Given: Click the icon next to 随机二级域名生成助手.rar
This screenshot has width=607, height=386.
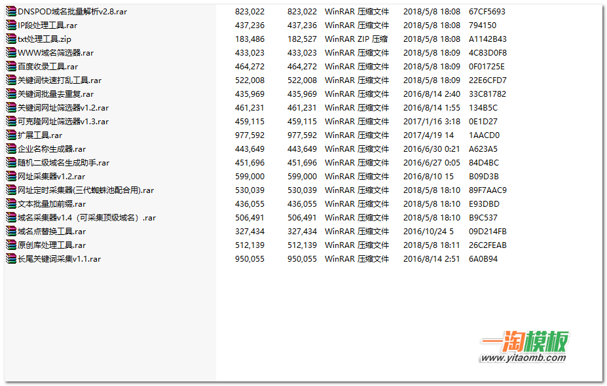Looking at the screenshot, I should click(11, 162).
